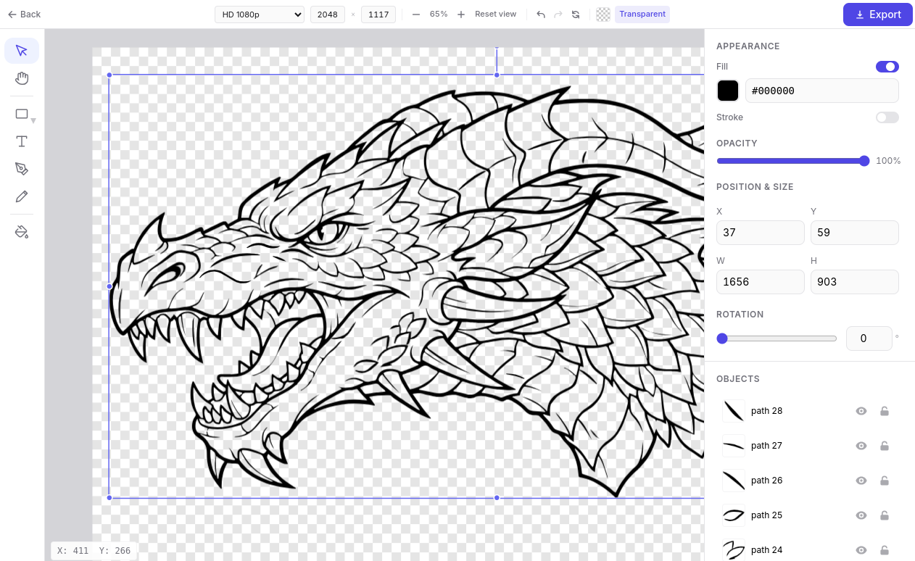Open the HD 1080p preset dropdown

(x=259, y=14)
